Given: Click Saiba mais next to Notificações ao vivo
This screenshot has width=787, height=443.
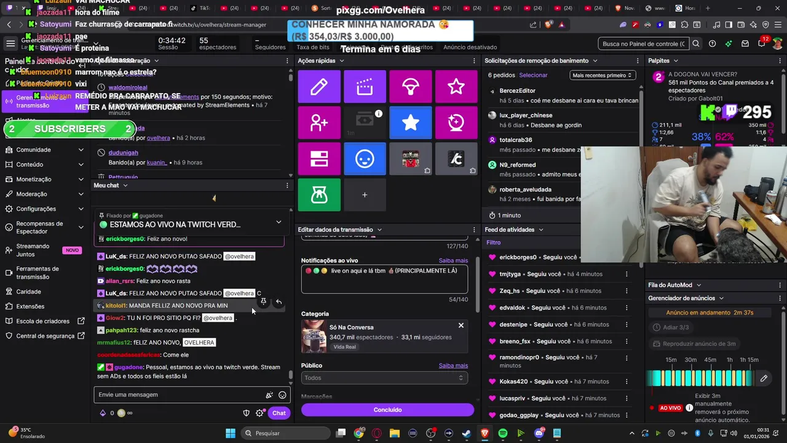Looking at the screenshot, I should click(x=453, y=261).
